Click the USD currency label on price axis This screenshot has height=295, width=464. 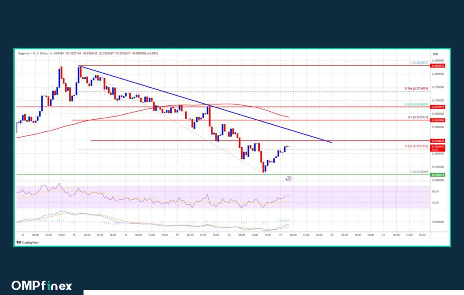click(435, 54)
